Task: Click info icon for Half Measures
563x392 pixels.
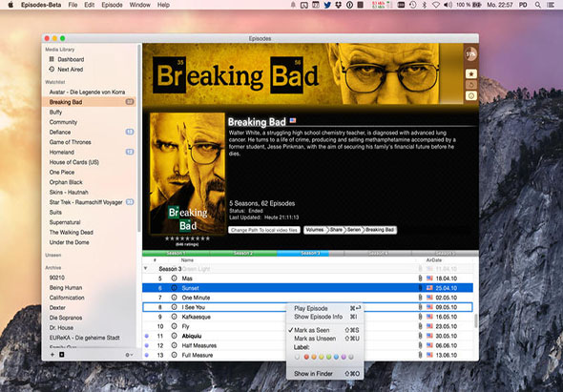Action: [174, 345]
